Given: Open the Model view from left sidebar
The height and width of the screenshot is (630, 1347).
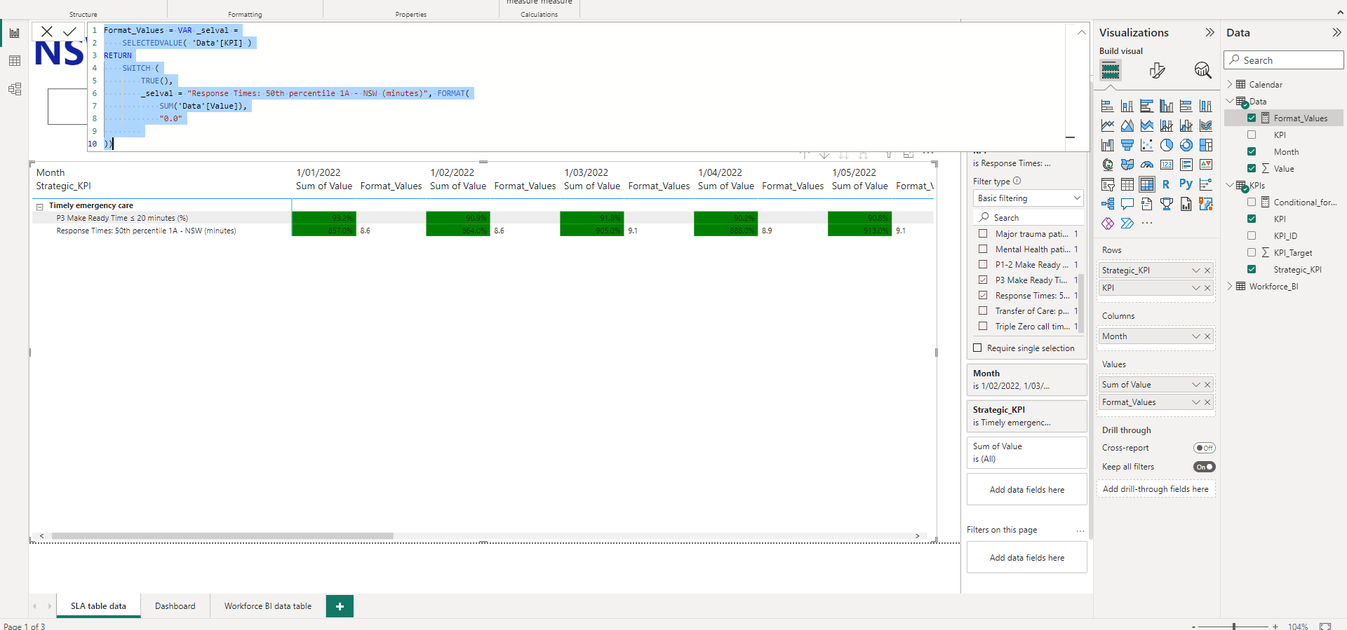Looking at the screenshot, I should pos(15,89).
